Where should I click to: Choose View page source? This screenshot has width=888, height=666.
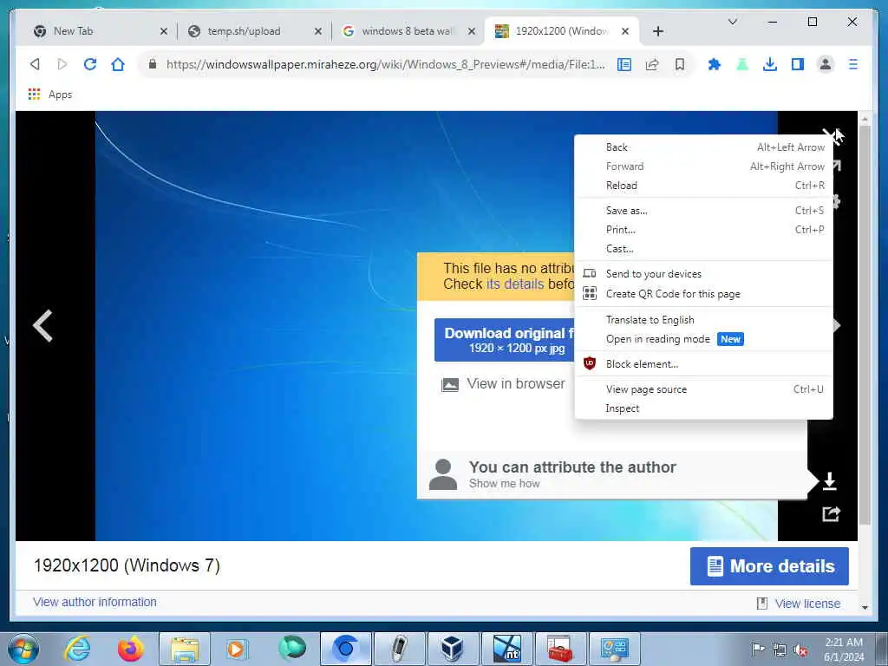(x=703, y=389)
